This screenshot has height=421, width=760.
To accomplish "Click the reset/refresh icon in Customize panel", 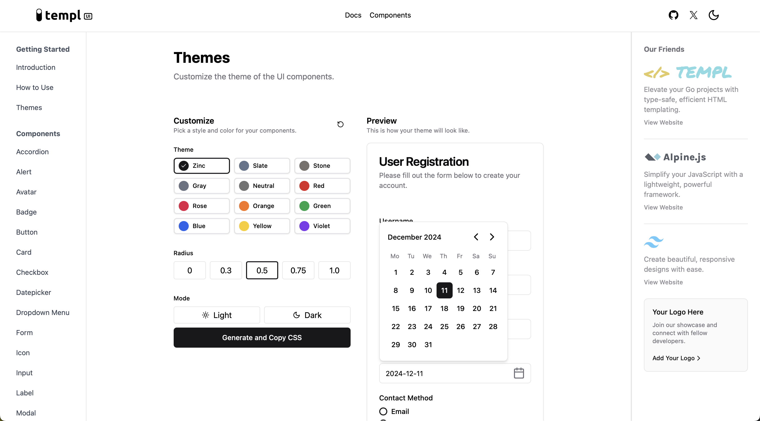I will pos(340,124).
